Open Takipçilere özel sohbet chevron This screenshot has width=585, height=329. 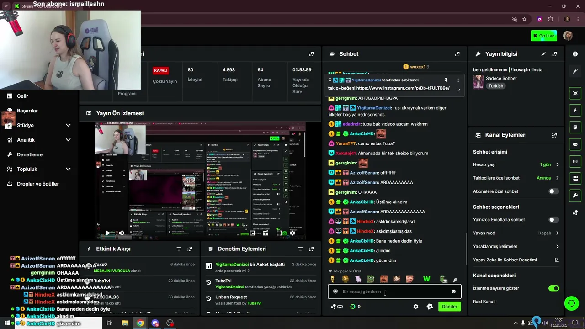[x=557, y=178]
